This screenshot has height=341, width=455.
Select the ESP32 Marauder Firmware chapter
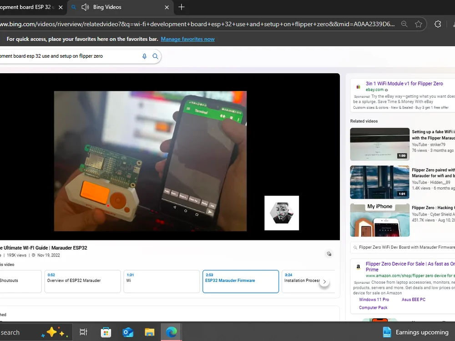coord(240,281)
